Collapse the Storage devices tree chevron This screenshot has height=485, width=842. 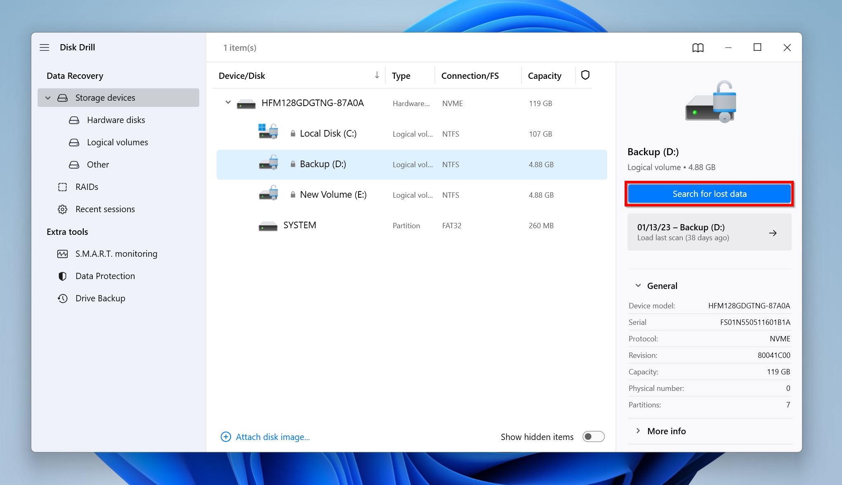click(x=48, y=98)
